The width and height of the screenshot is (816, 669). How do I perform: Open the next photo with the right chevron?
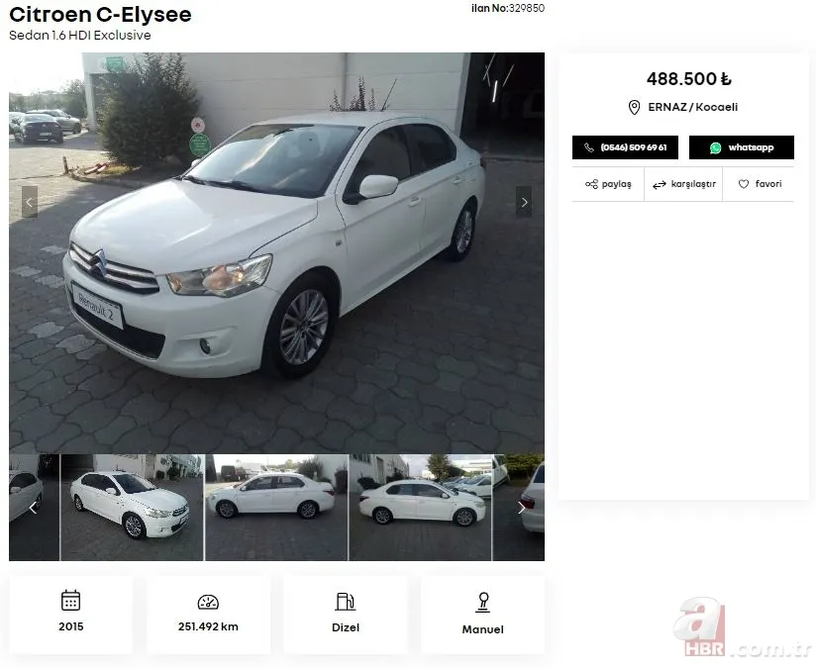coord(524,202)
